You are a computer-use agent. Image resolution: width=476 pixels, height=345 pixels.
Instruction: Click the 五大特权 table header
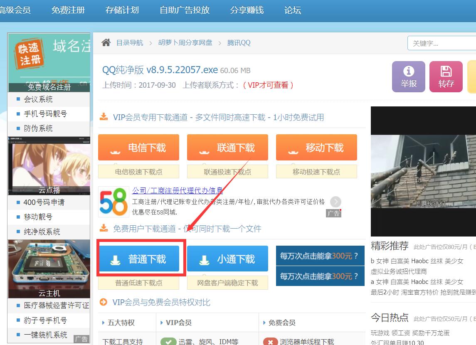121,323
